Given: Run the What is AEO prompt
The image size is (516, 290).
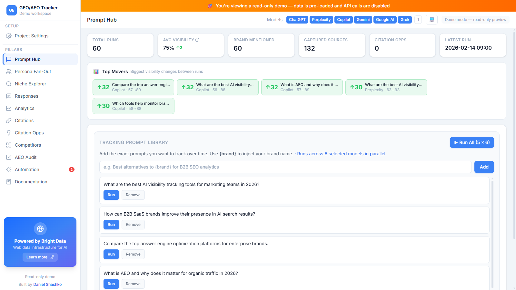Looking at the screenshot, I should click(111, 284).
